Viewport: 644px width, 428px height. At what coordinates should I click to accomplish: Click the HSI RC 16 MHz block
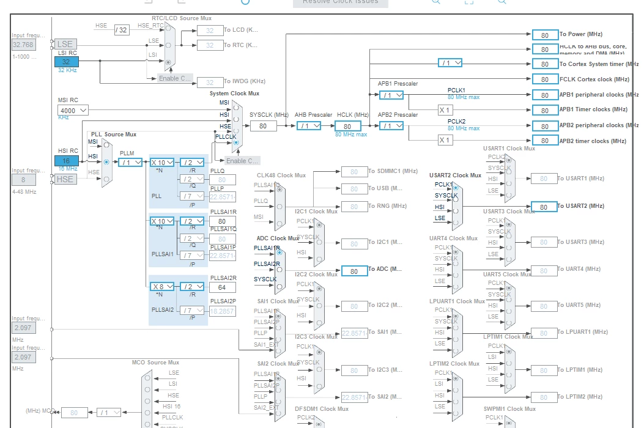tap(67, 161)
